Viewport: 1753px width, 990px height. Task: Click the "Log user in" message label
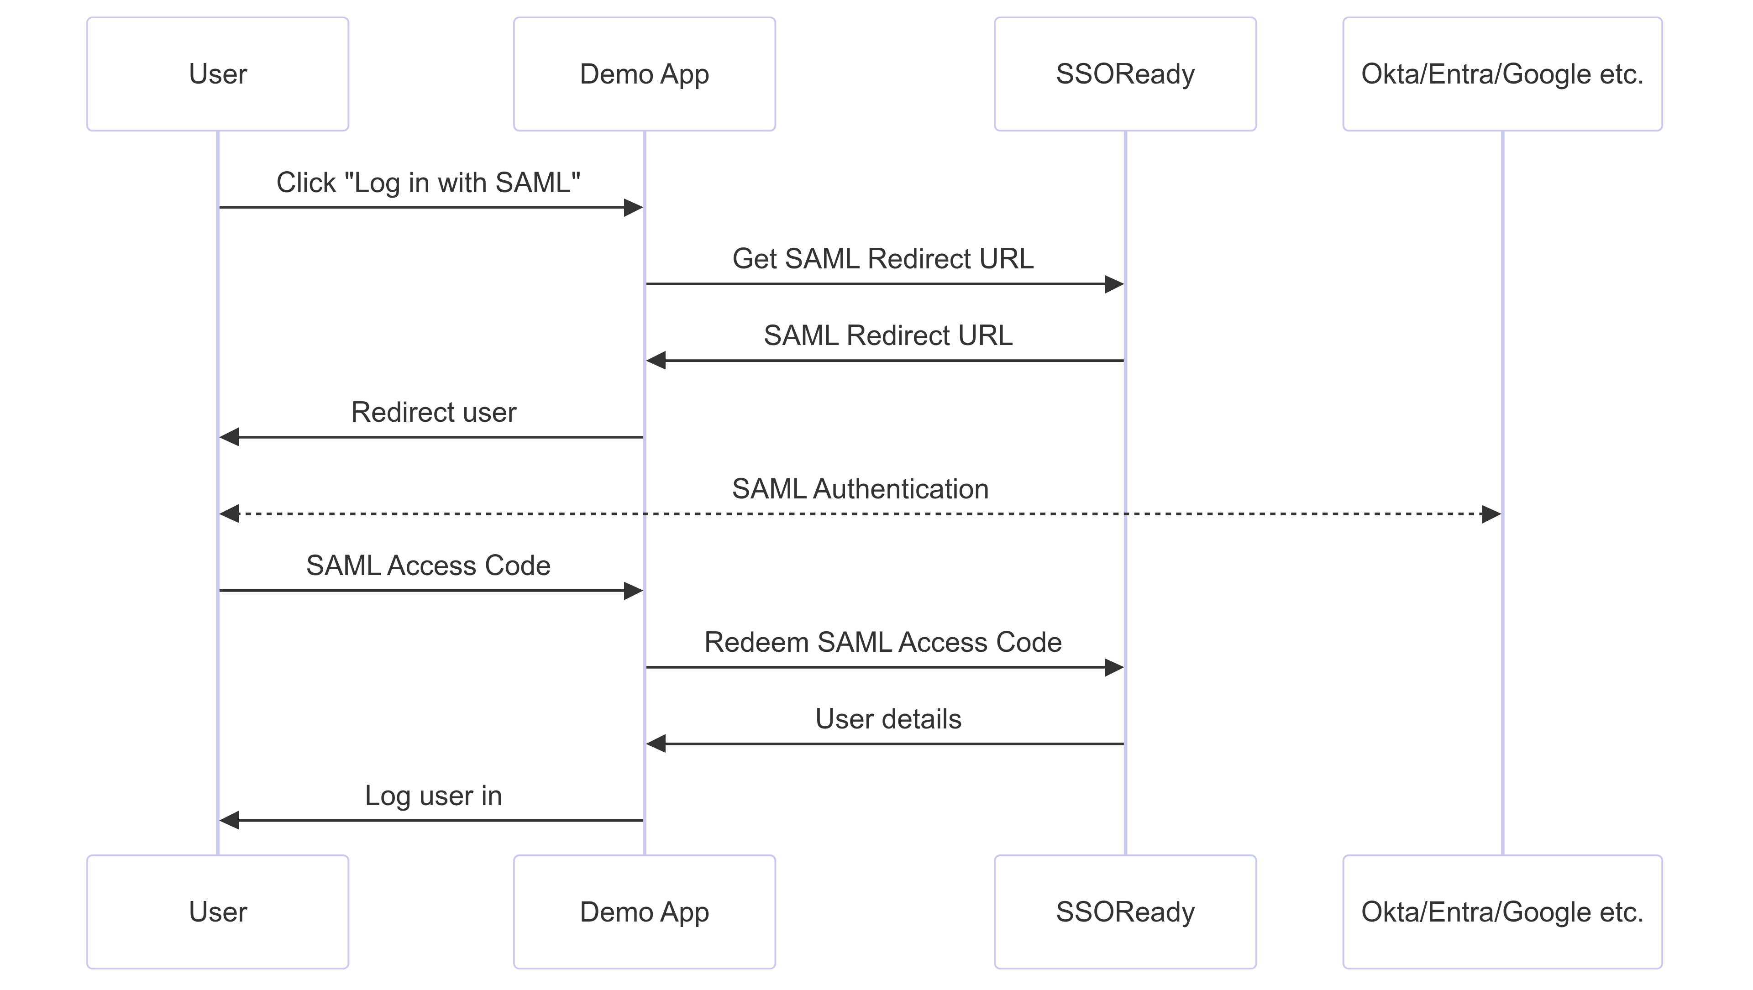point(434,796)
